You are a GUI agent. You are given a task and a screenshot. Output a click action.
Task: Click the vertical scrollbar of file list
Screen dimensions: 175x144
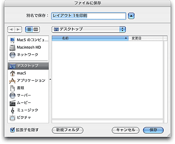(x=165, y=82)
